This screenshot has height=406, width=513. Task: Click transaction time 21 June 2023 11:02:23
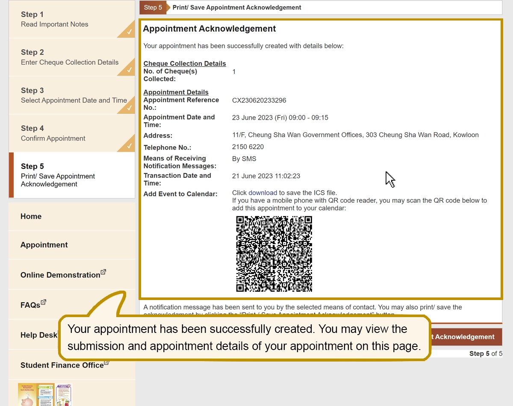tap(266, 176)
